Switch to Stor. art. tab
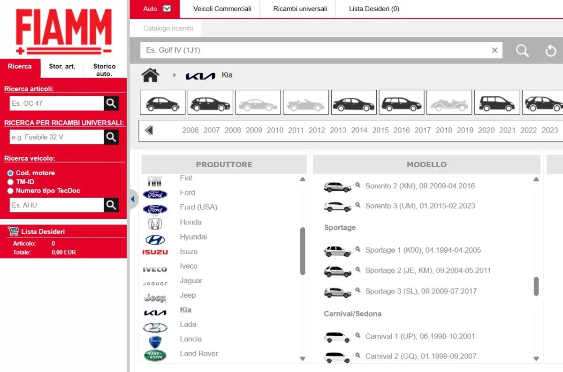563x372 pixels. [62, 66]
